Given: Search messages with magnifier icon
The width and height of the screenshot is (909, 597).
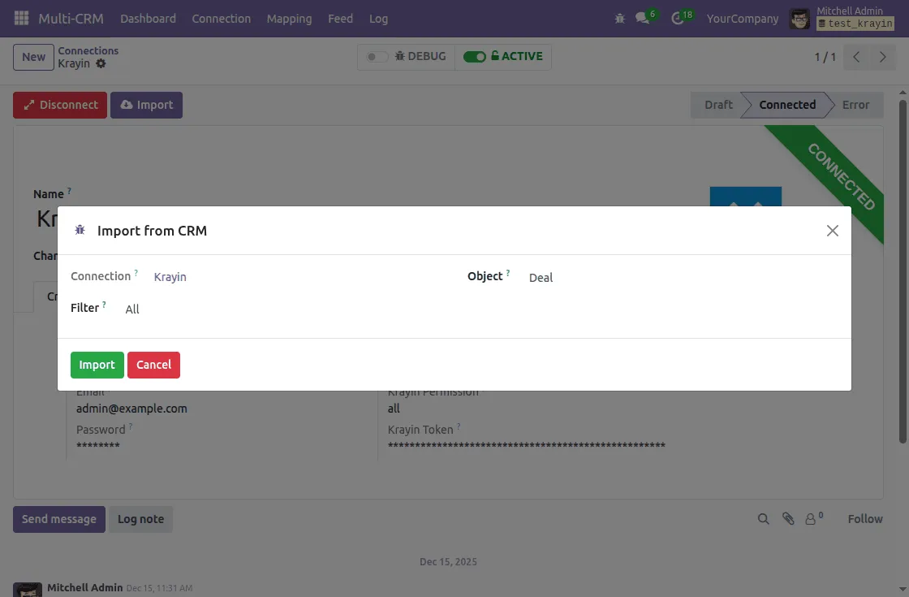Looking at the screenshot, I should pyautogui.click(x=764, y=519).
